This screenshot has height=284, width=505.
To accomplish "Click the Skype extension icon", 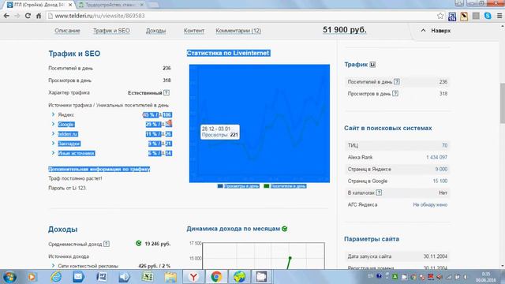I will 488,16.
